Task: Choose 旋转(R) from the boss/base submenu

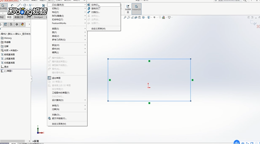Action: [104, 8]
